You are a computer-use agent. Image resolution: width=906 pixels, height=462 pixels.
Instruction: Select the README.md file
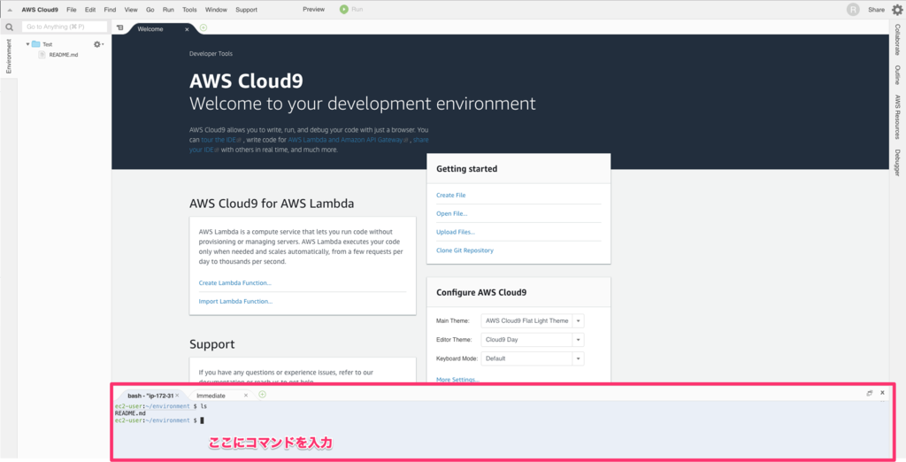tap(63, 54)
